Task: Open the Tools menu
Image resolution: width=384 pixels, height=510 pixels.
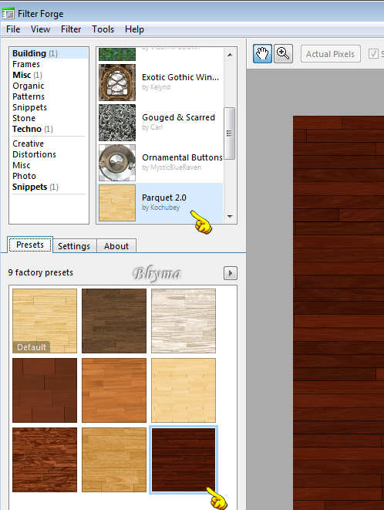Action: (x=103, y=29)
